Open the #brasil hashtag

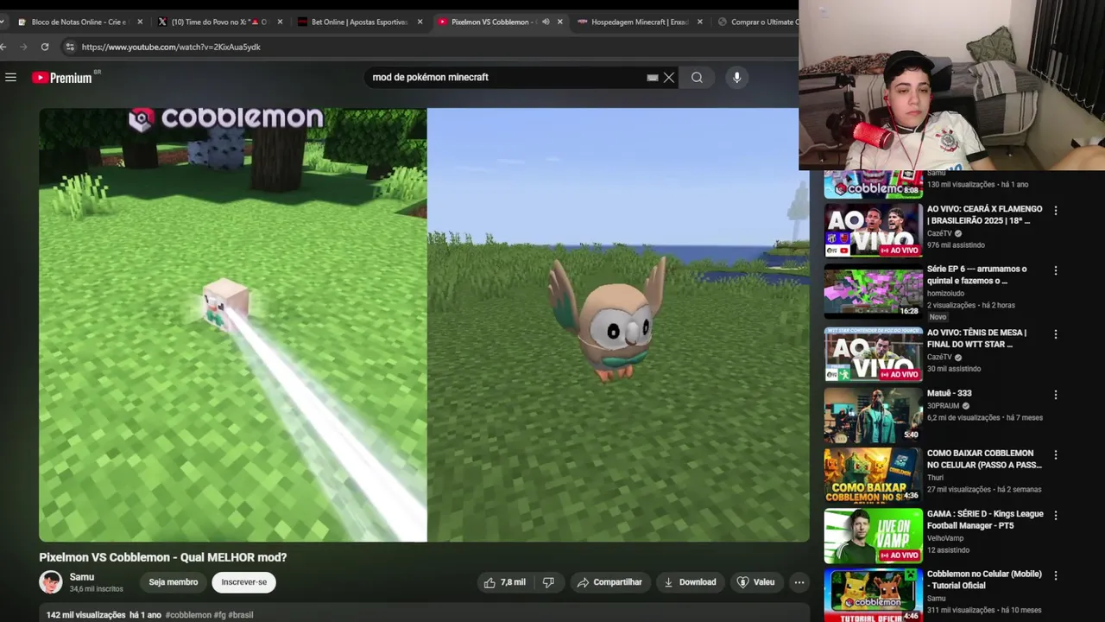241,615
